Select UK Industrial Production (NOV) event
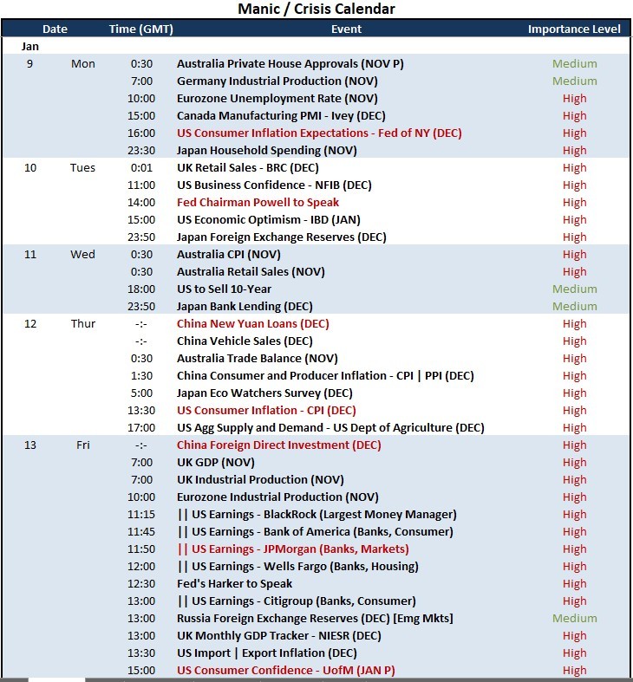 point(260,480)
